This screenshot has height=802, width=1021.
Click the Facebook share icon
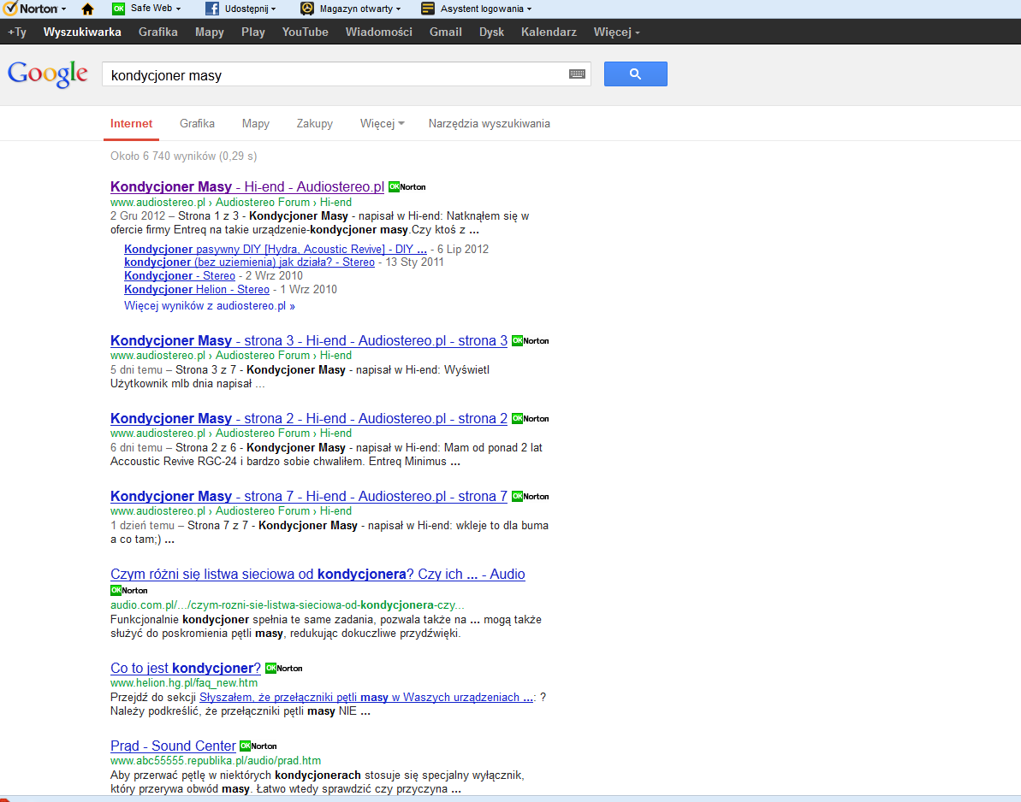tap(211, 9)
